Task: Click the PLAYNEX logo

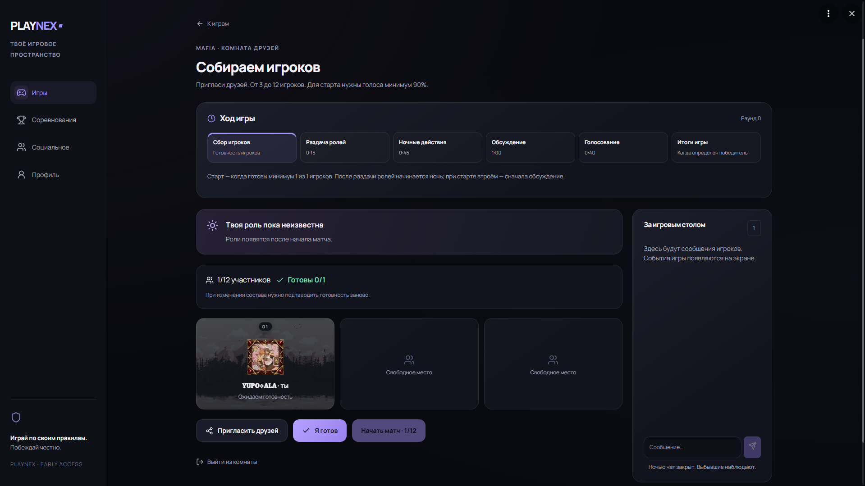Action: click(x=37, y=26)
